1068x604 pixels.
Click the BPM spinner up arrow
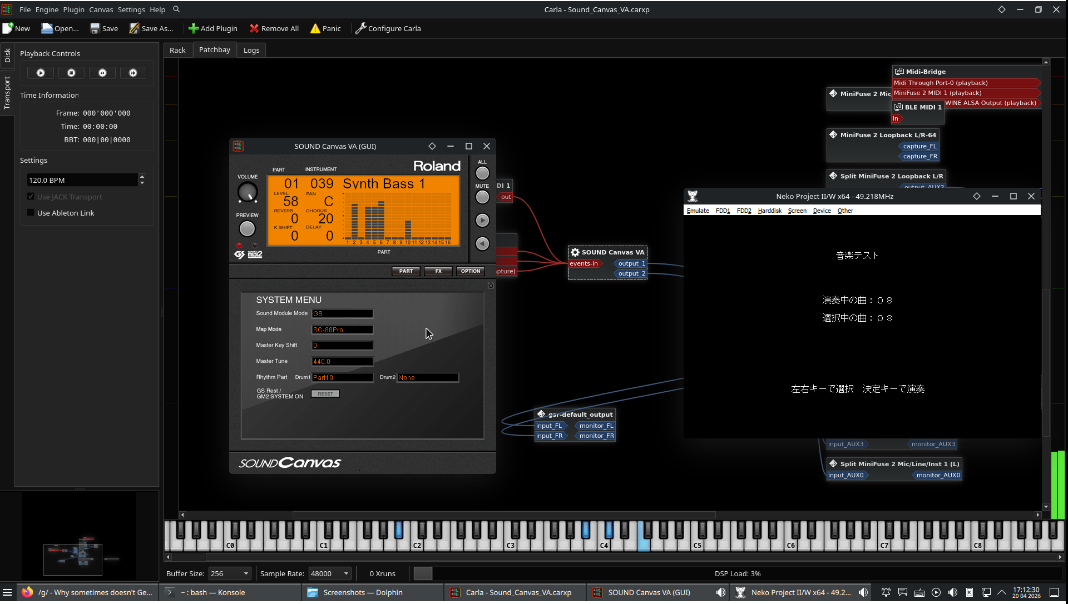[x=142, y=177]
